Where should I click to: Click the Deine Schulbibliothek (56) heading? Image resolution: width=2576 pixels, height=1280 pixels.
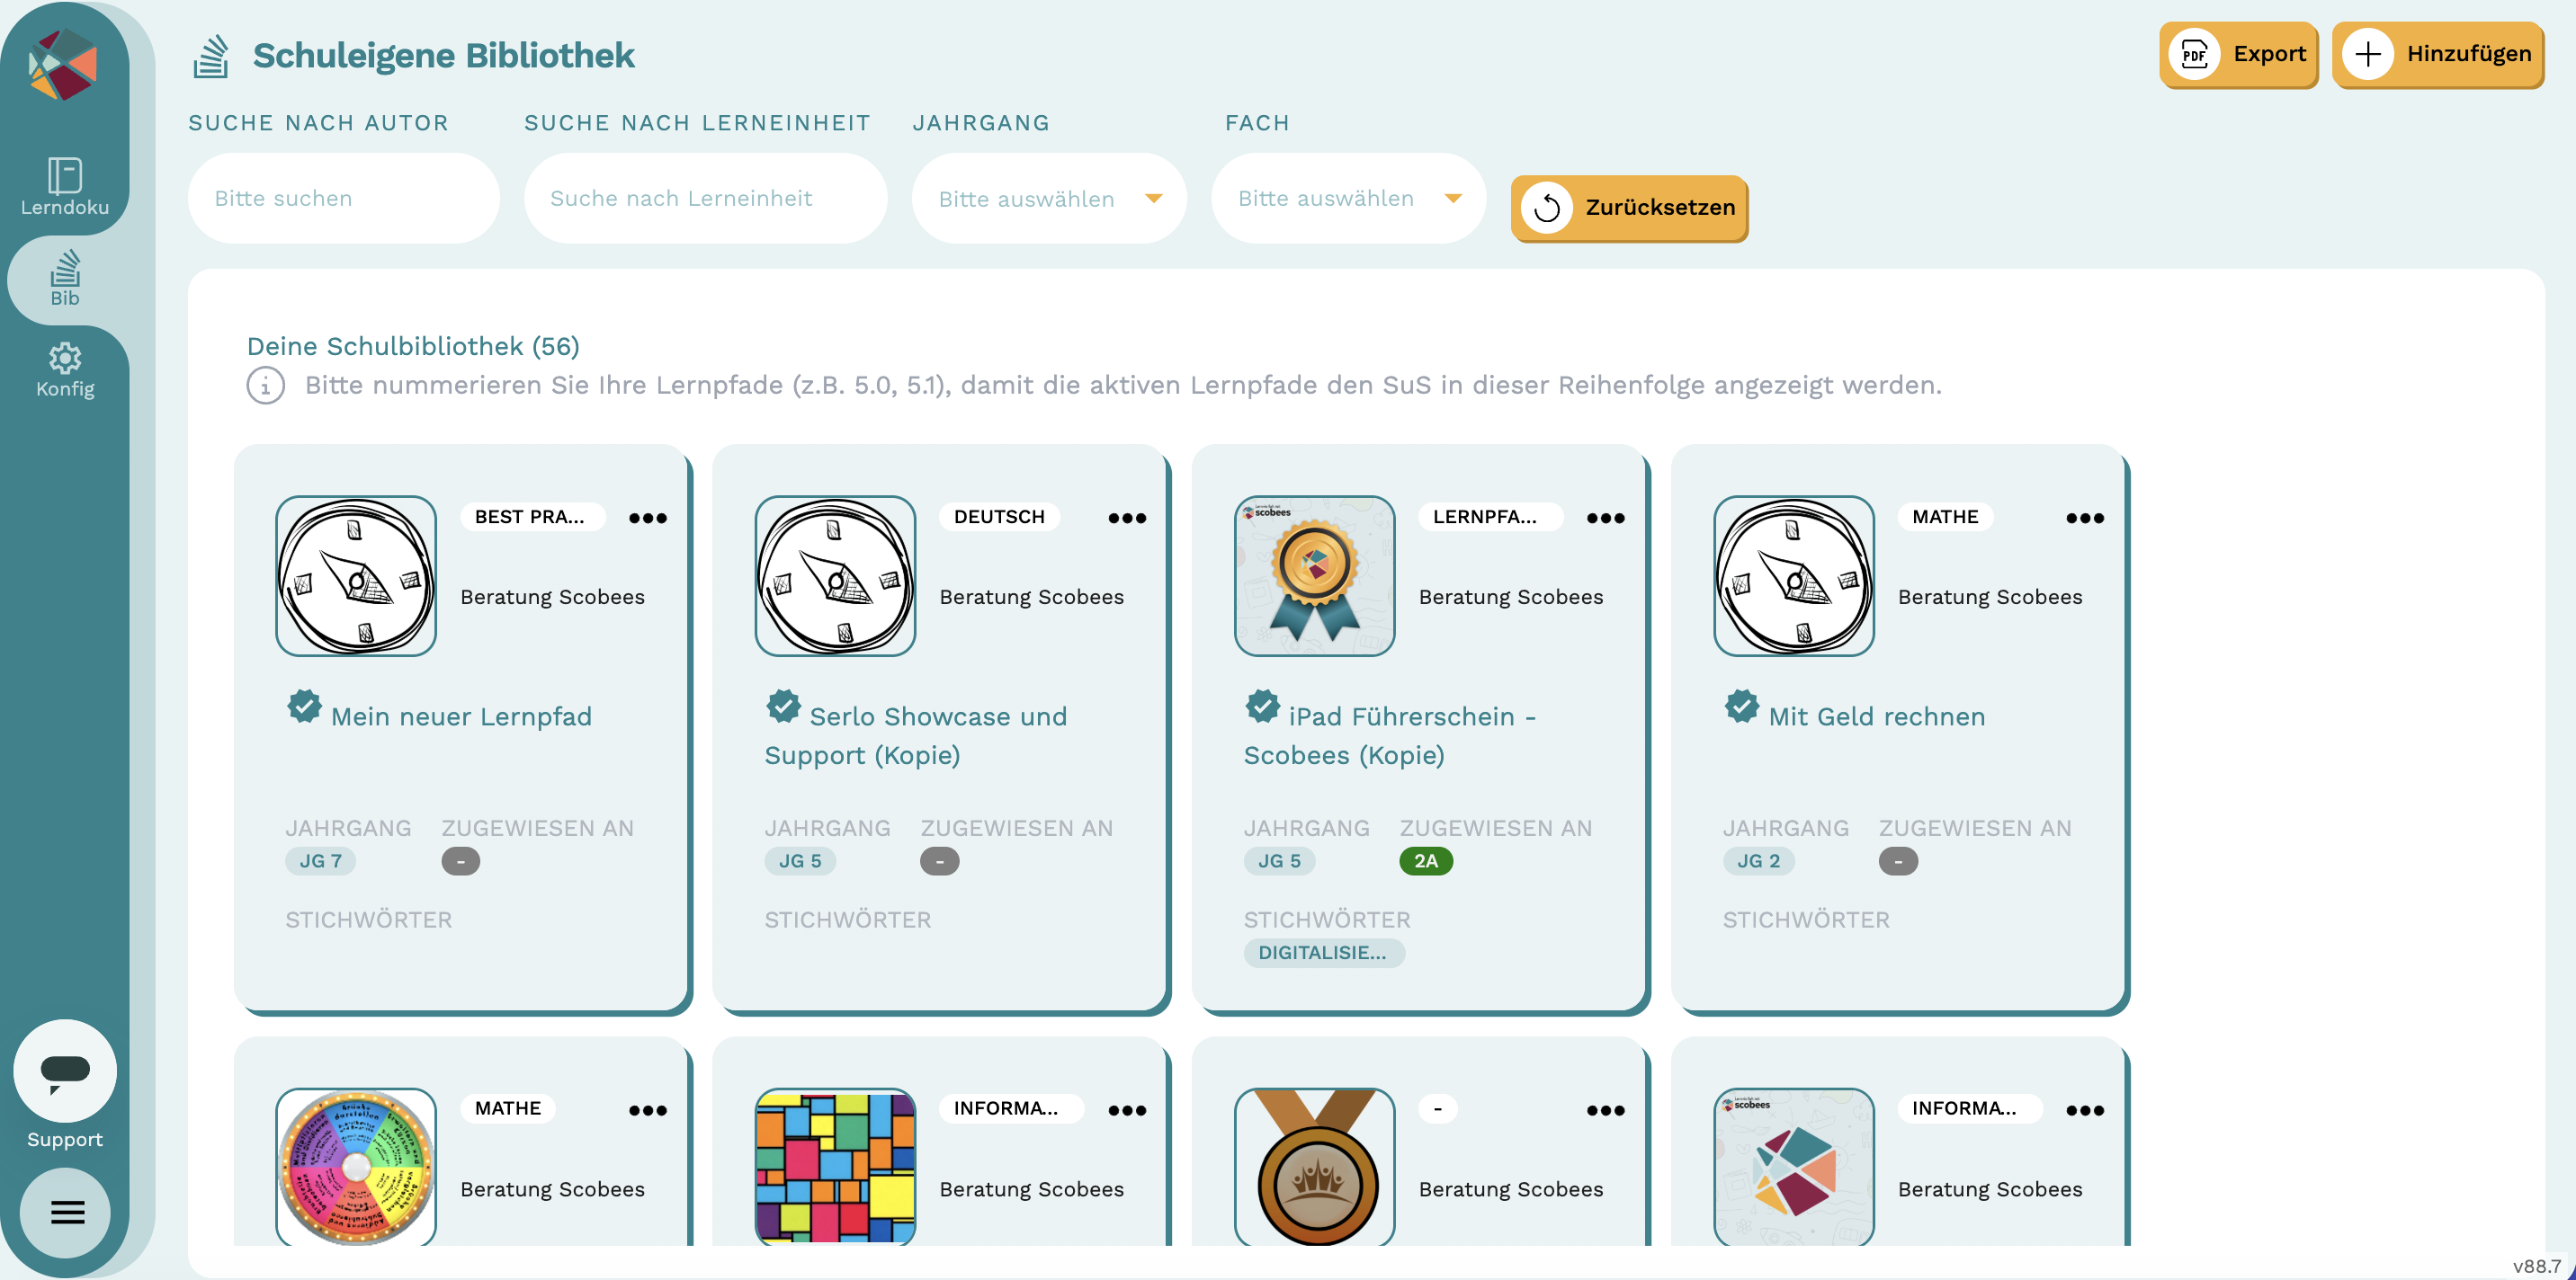point(413,346)
